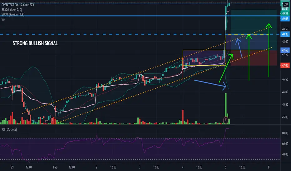The image size is (291, 171).
Task: Click the 48.00 price axis value
Action: (285, 42)
